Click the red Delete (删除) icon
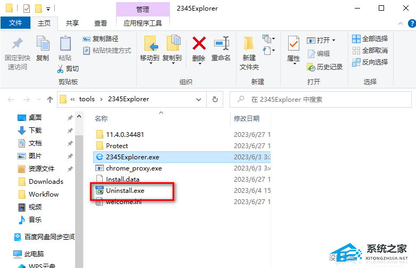 pos(199,43)
